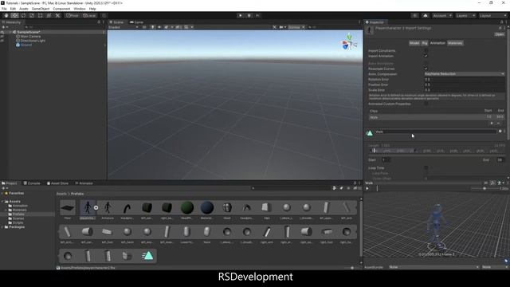Select the Prefabs folder in Project tree
510x287 pixels.
point(18,214)
